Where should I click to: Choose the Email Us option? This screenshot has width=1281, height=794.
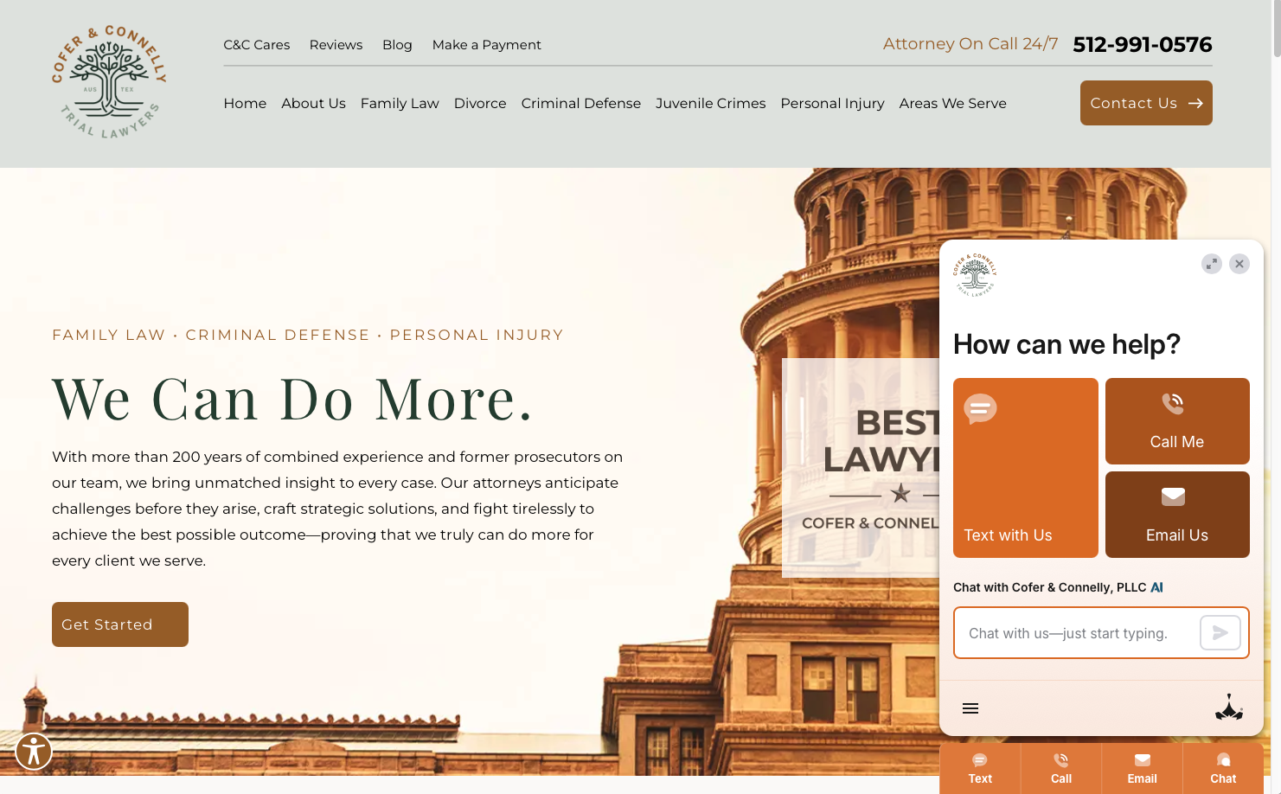click(1177, 515)
